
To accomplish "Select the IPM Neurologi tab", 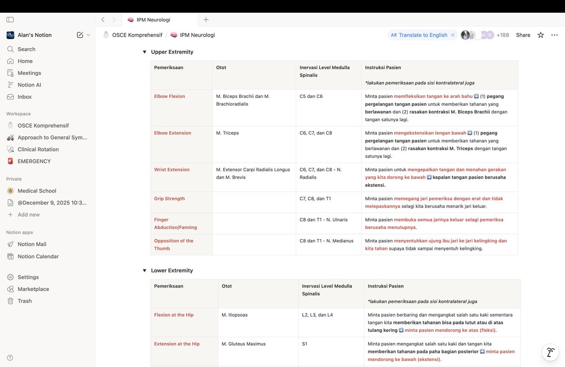I will 160,20.
